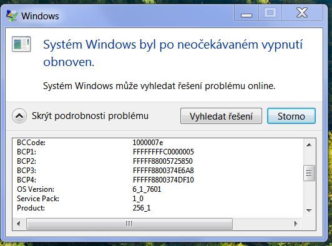Click the vertical scrollbar down arrow
The width and height of the screenshot is (332, 246).
click(x=309, y=211)
